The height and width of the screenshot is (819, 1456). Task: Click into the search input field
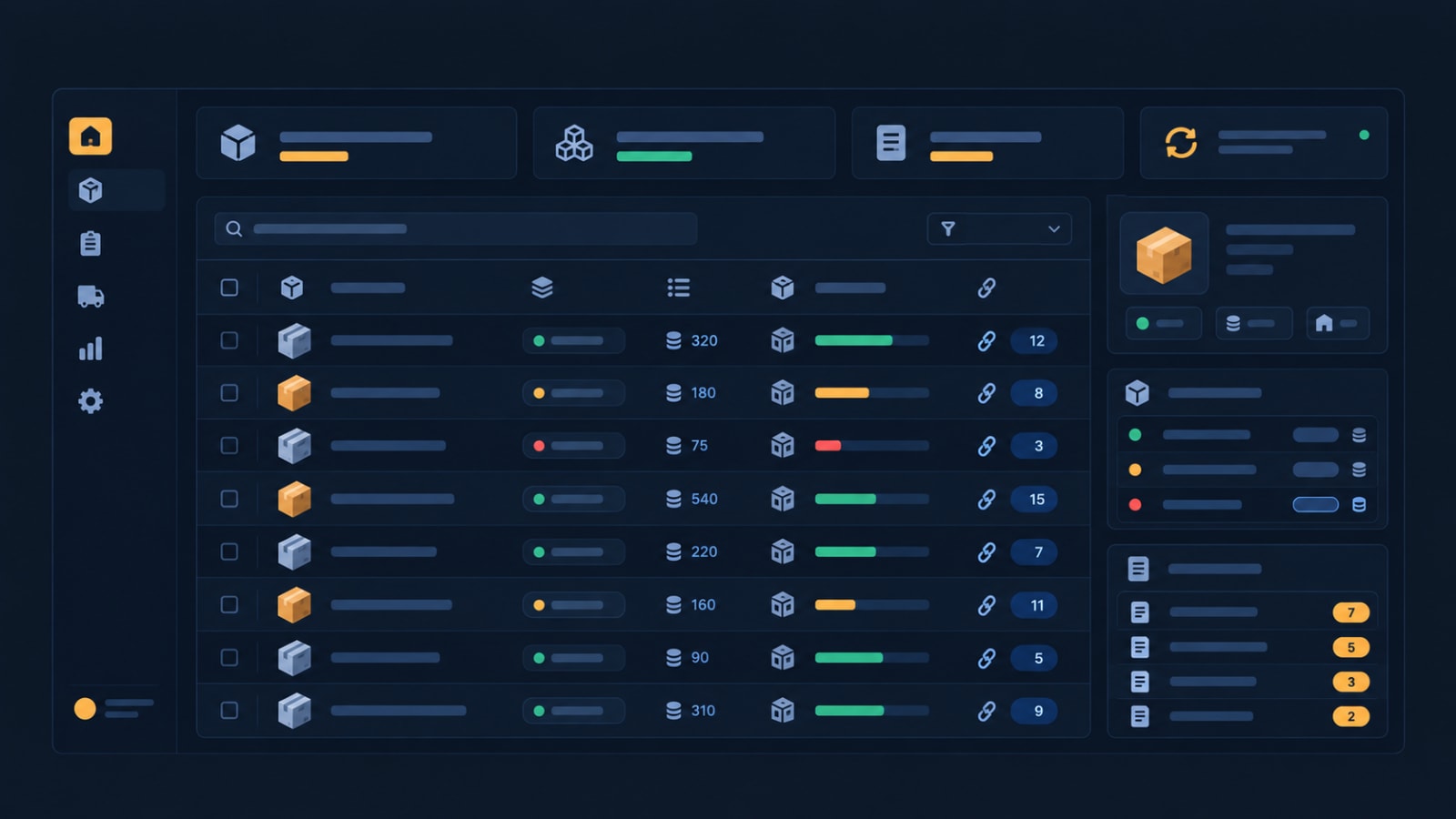click(x=456, y=228)
